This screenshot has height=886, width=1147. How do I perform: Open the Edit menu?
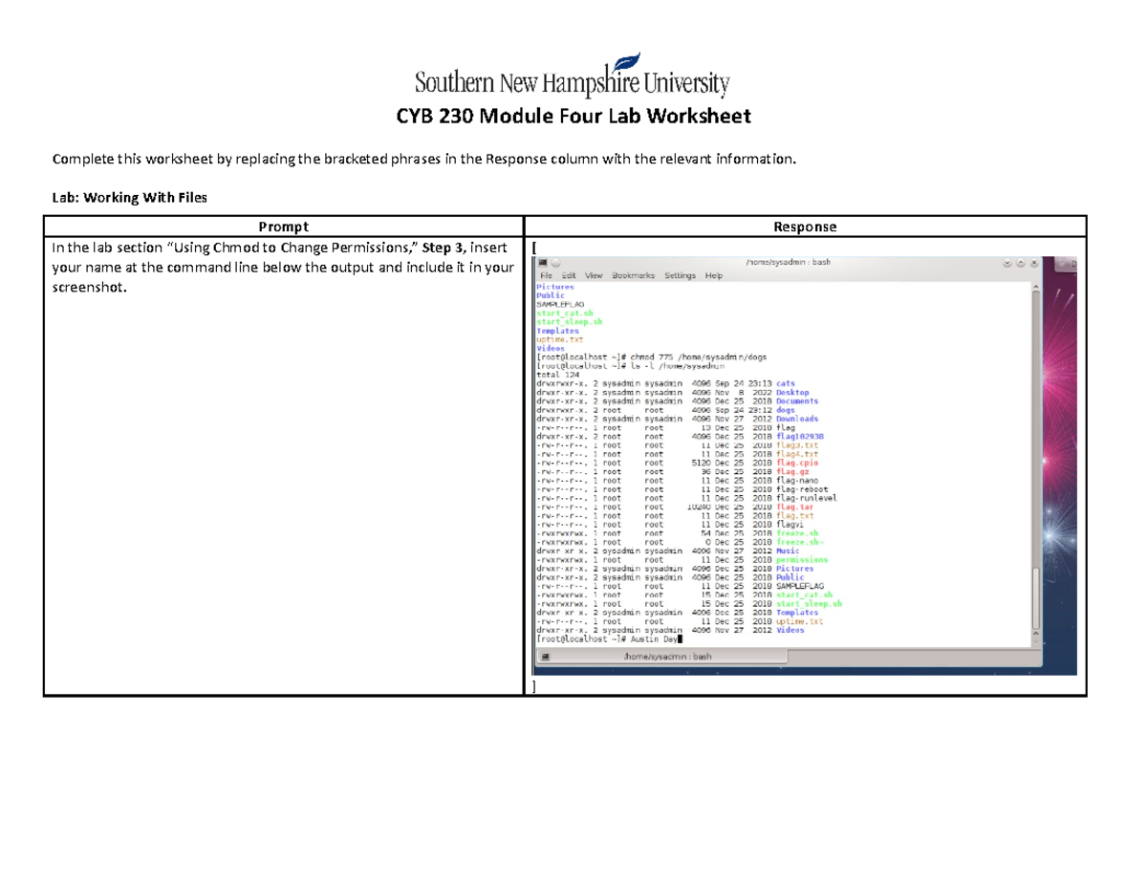pos(569,275)
